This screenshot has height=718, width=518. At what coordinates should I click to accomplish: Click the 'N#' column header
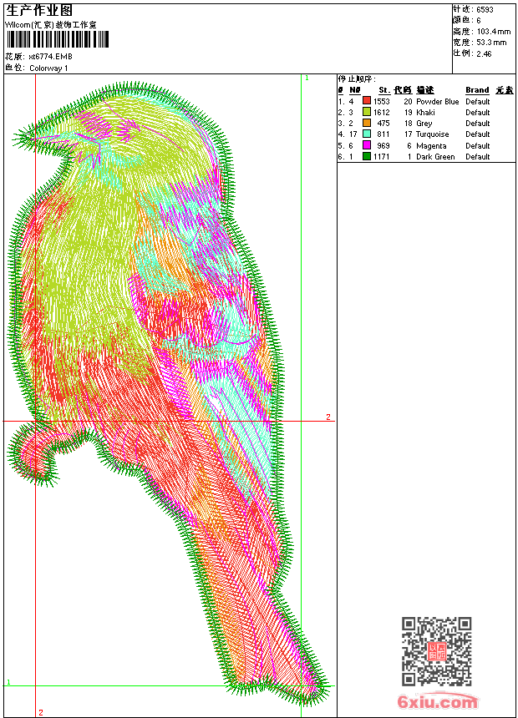355,90
